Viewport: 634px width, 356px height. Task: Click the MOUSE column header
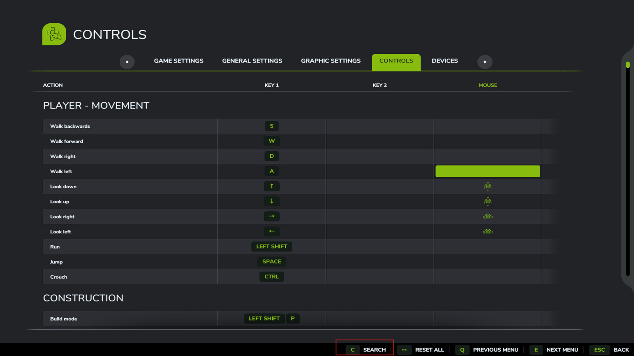[x=488, y=85]
